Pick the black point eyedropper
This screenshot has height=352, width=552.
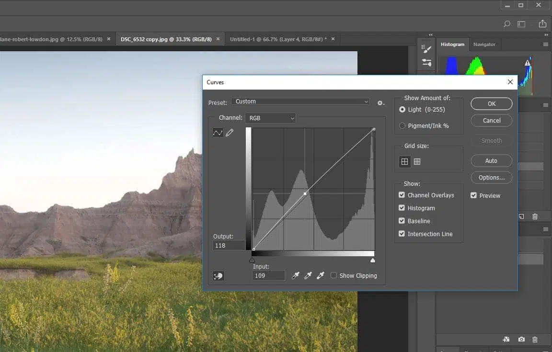pyautogui.click(x=296, y=275)
